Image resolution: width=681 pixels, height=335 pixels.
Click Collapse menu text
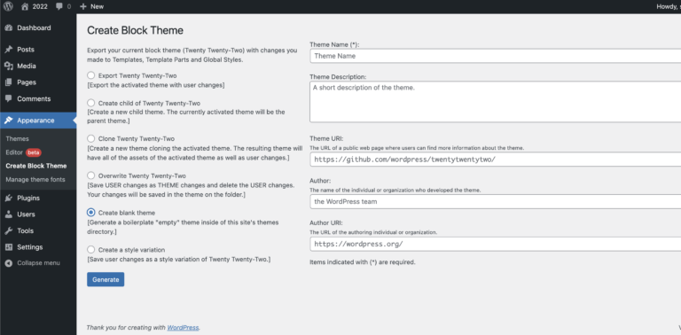coord(39,263)
